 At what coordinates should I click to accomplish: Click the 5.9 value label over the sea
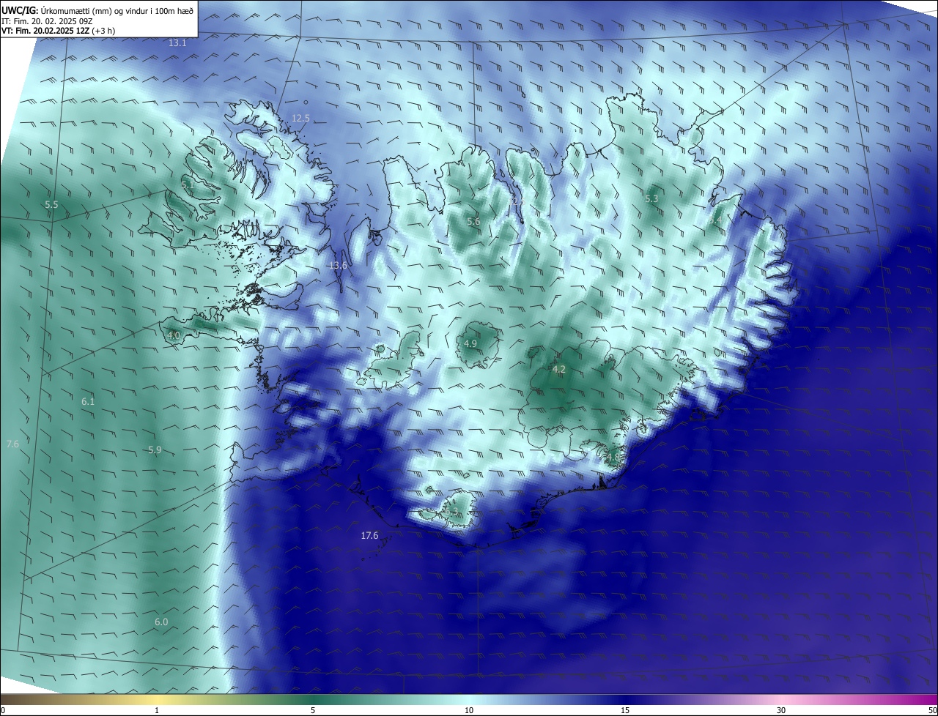155,450
